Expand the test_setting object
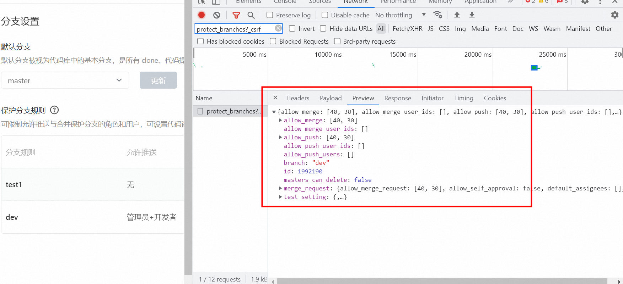 coord(280,197)
